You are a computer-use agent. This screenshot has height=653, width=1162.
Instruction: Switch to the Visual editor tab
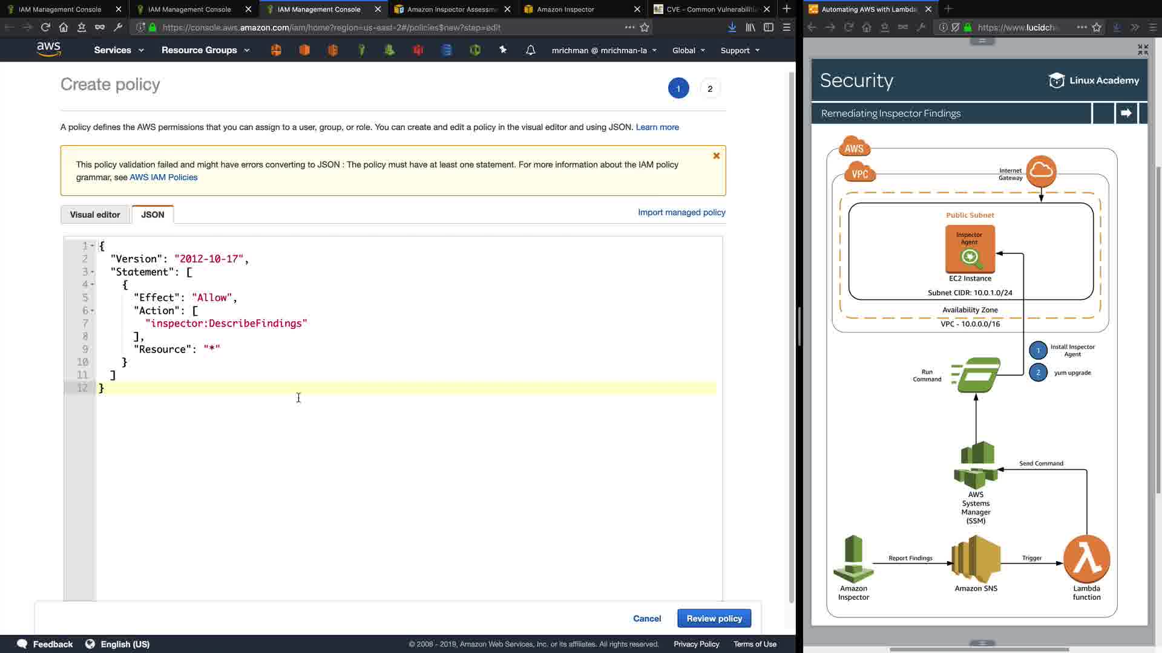pyautogui.click(x=95, y=215)
